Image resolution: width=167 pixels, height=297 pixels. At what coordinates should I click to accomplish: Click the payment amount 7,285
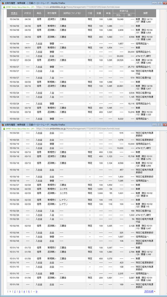click(x=120, y=181)
